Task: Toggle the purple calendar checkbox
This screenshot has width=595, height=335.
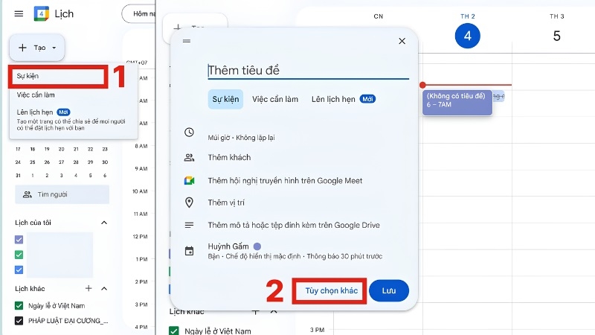Action: pyautogui.click(x=19, y=240)
